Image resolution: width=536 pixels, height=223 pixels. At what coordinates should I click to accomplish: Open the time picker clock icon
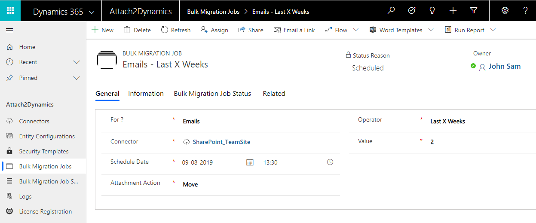330,162
